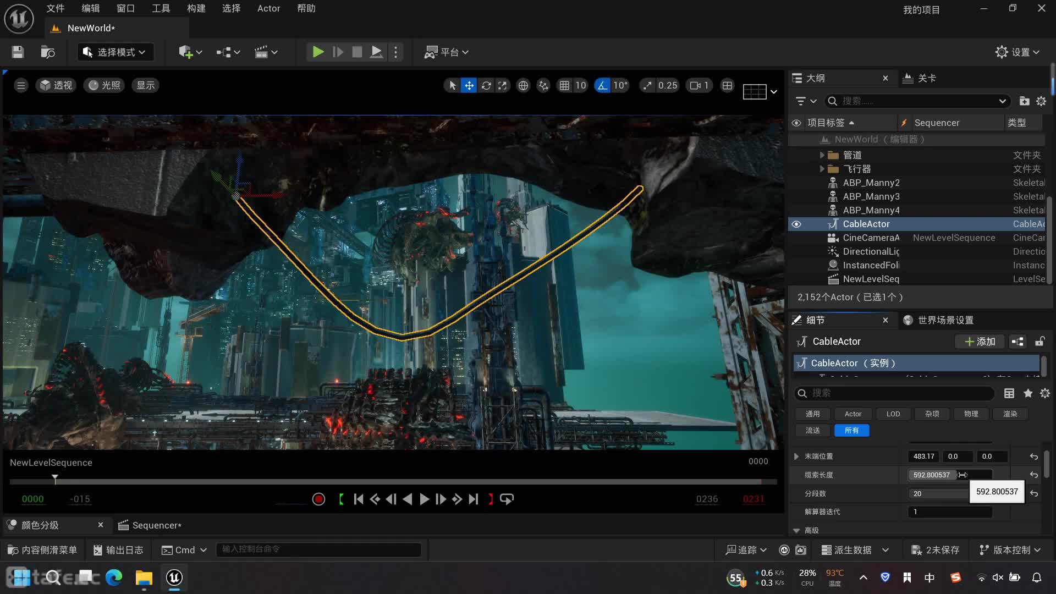
Task: Open the 构建 menu
Action: [196, 8]
